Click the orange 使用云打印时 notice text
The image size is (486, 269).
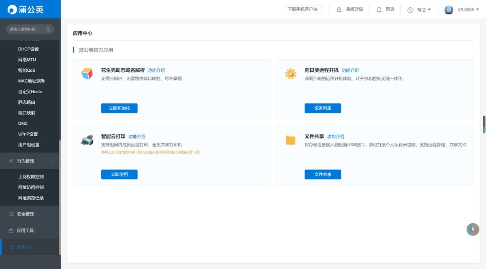tap(150, 152)
